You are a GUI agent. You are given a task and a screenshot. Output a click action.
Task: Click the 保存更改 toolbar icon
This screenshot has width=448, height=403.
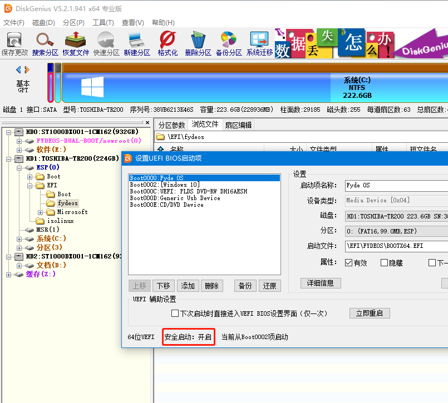14,44
